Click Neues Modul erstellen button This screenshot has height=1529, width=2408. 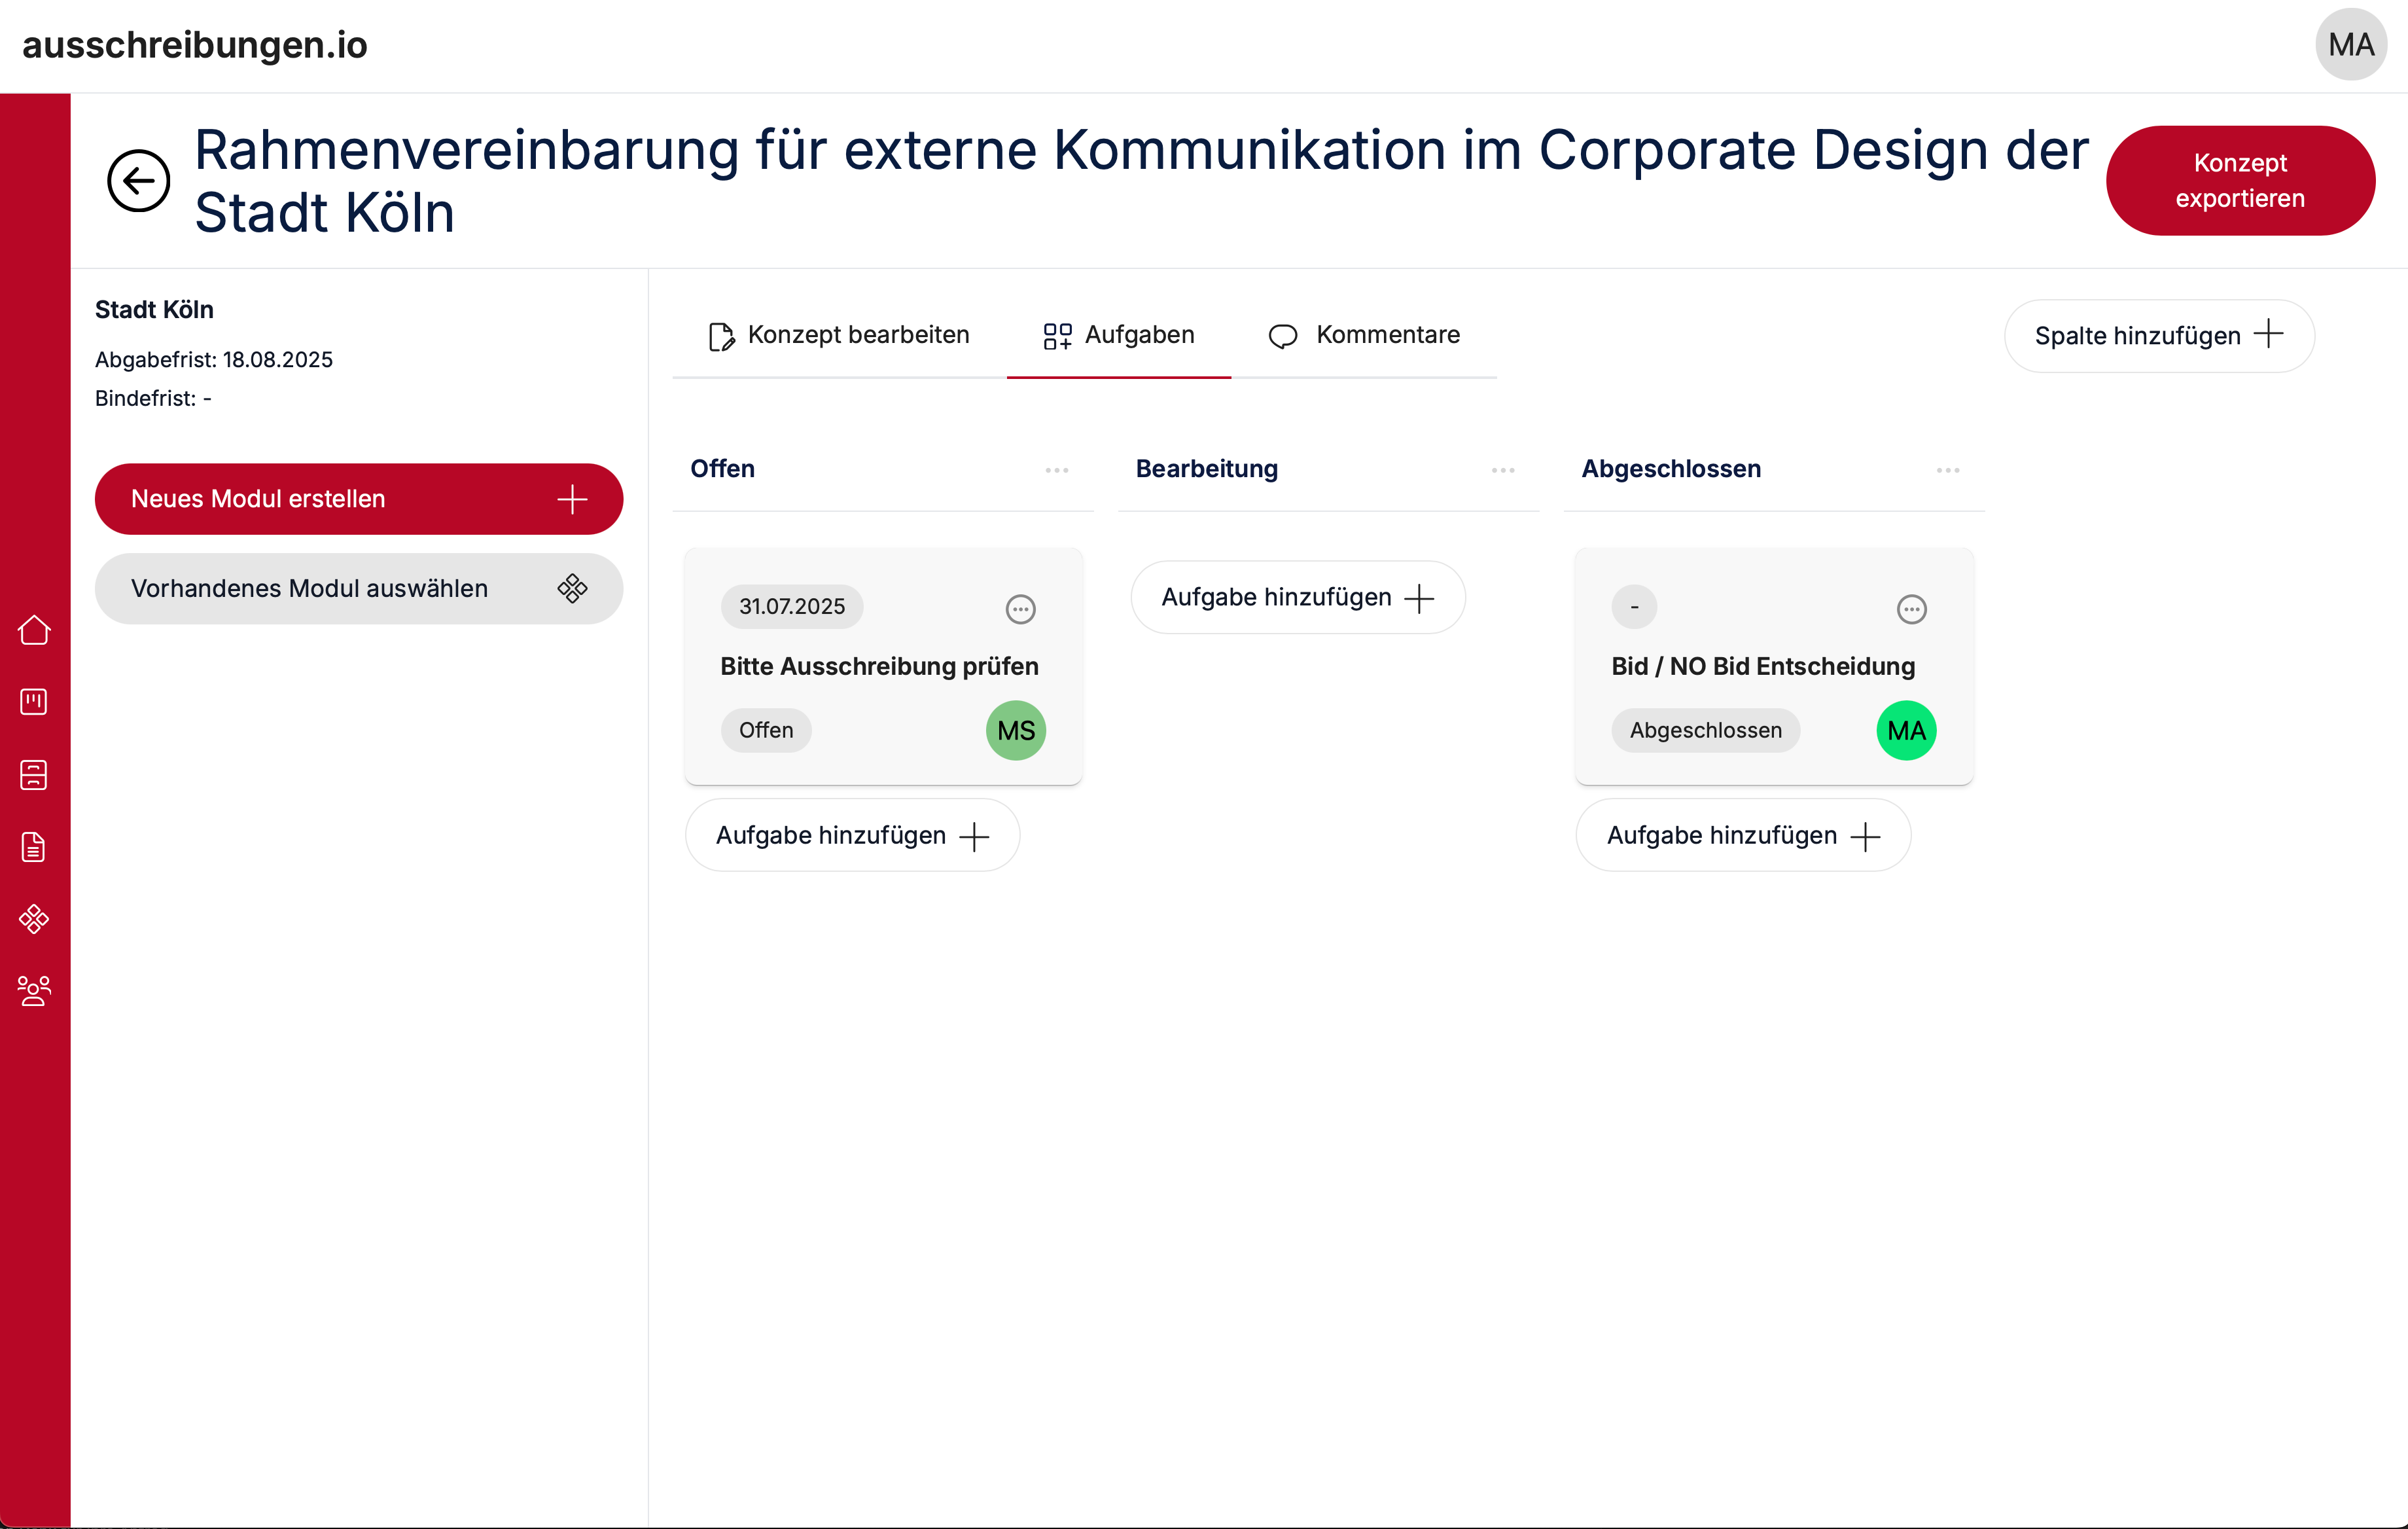[x=358, y=499]
